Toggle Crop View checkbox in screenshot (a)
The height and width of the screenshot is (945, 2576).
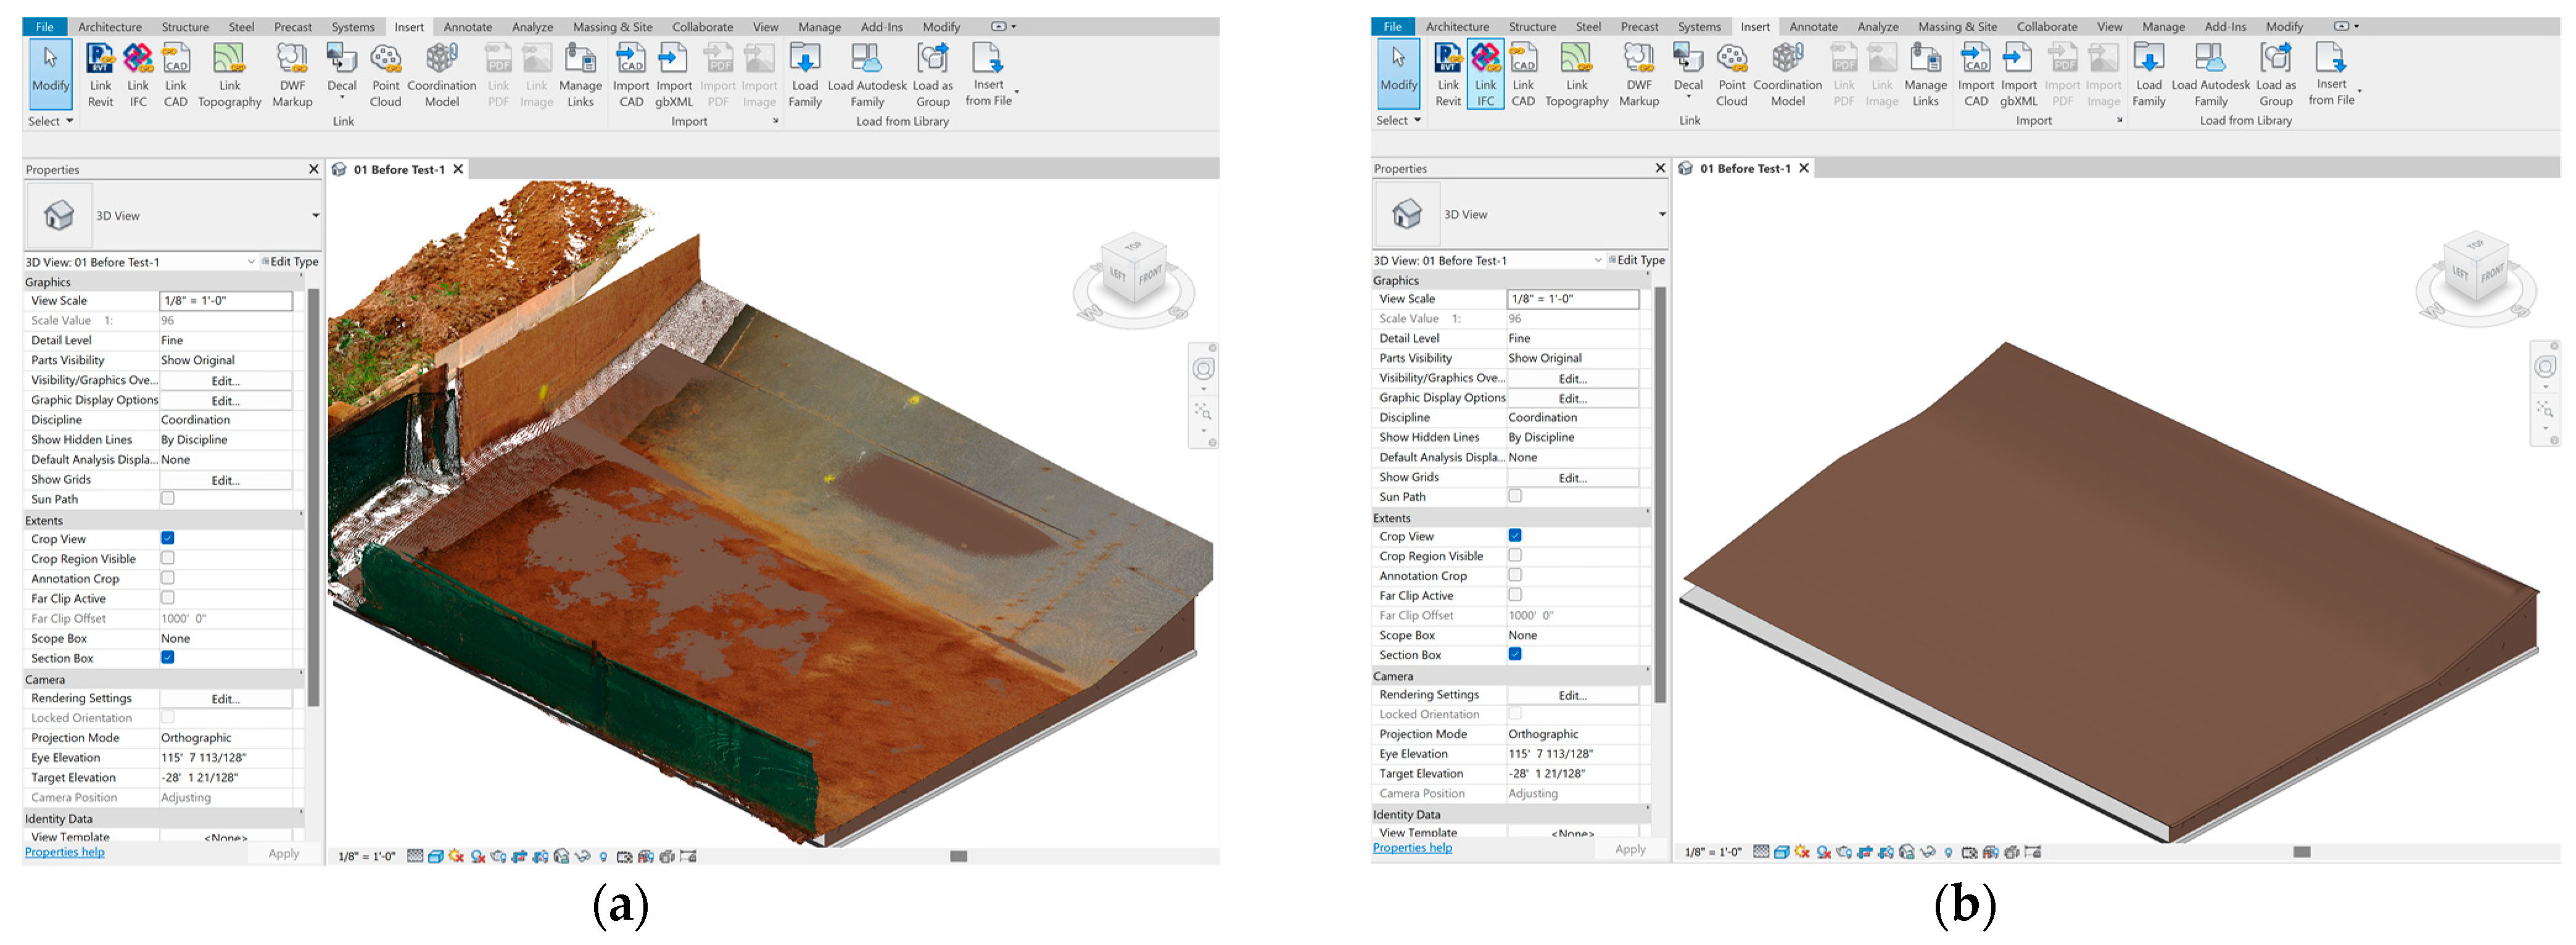[168, 538]
